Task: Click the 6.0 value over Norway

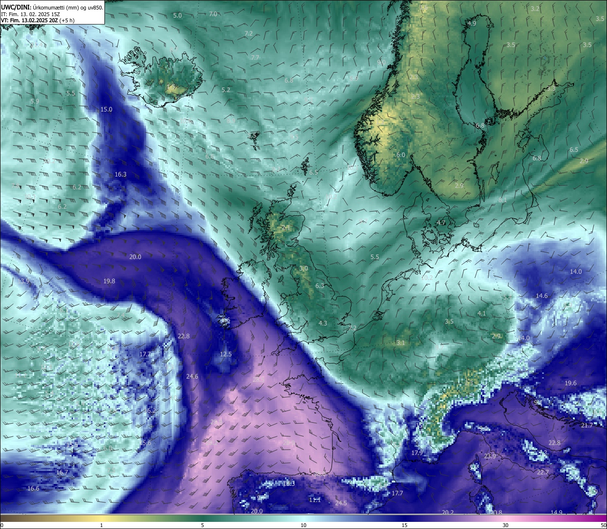Action: [401, 155]
